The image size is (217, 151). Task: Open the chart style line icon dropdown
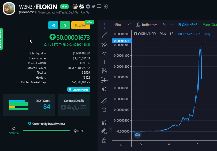pyautogui.click(x=128, y=25)
